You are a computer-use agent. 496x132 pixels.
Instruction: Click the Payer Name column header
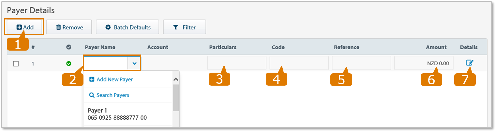[x=100, y=47]
